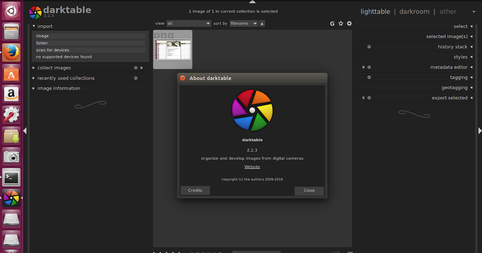This screenshot has width=482, height=253.
Task: Open Terminal from the dock
Action: (11, 178)
